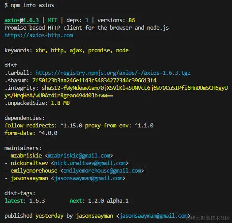Open the nick.uraltsev@gmail.com email link
The image size is (232, 223).
[x=90, y=163]
